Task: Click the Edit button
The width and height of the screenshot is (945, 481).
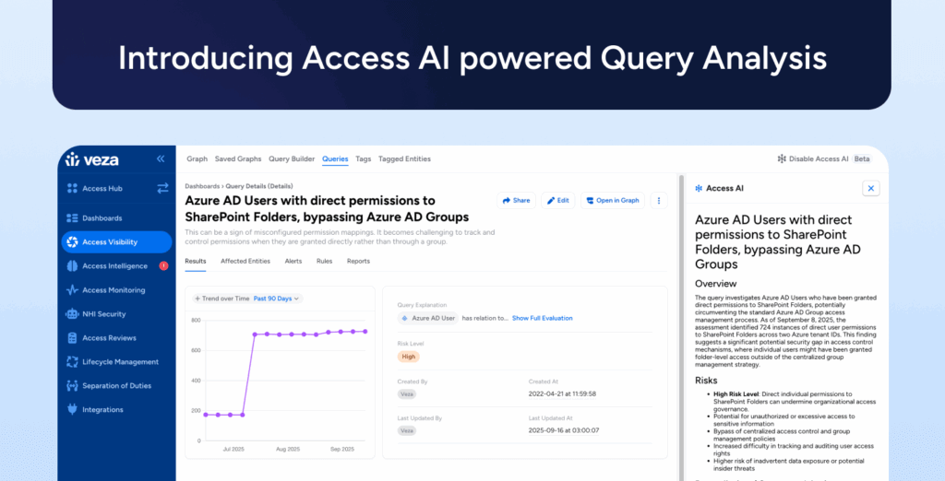Action: pyautogui.click(x=556, y=200)
